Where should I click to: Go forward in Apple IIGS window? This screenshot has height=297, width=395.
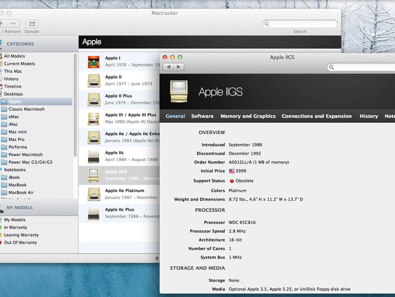(179, 67)
